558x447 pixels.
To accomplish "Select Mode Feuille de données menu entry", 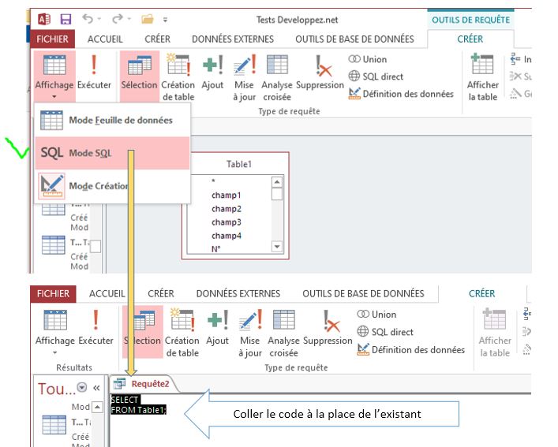I will click(x=112, y=120).
